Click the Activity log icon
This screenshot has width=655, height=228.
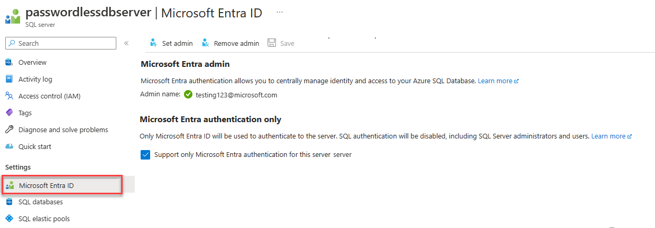click(x=9, y=79)
